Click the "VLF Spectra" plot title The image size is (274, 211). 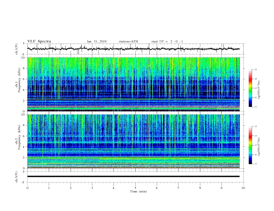(x=39, y=41)
